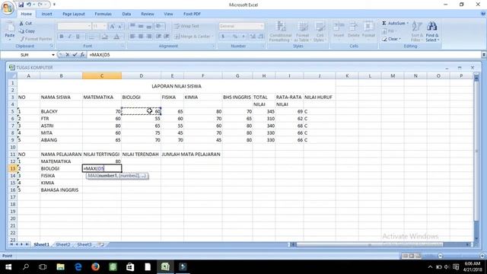487x274 pixels.
Task: Click the Increase Decimal icon
Action: [x=253, y=37]
